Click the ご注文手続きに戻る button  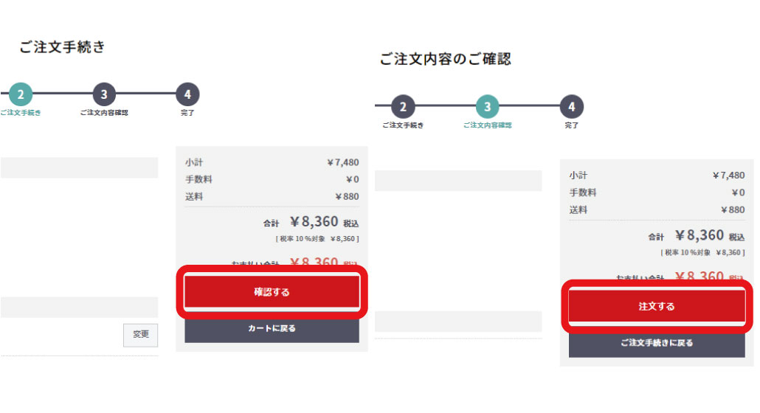pos(656,343)
